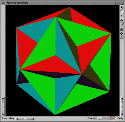The image size is (125, 122).
Task: Toggle the perspective camera cube icon
Action: click(x=122, y=38)
